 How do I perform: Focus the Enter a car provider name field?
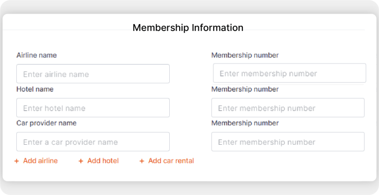tap(93, 142)
